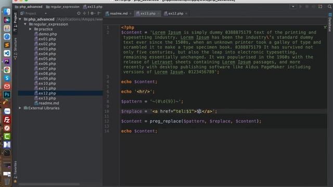Launch Photoshop from the Dock
Viewport: 333px width, 187px height.
[7, 95]
